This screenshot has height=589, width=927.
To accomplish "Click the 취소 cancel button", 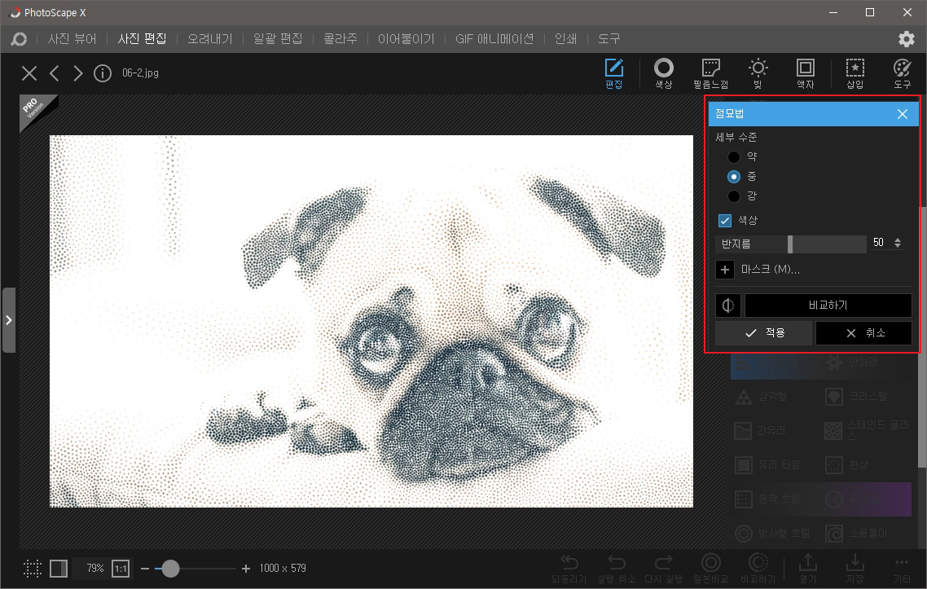I will 863,333.
